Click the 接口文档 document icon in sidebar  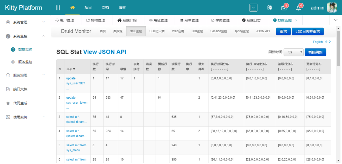[8, 89]
